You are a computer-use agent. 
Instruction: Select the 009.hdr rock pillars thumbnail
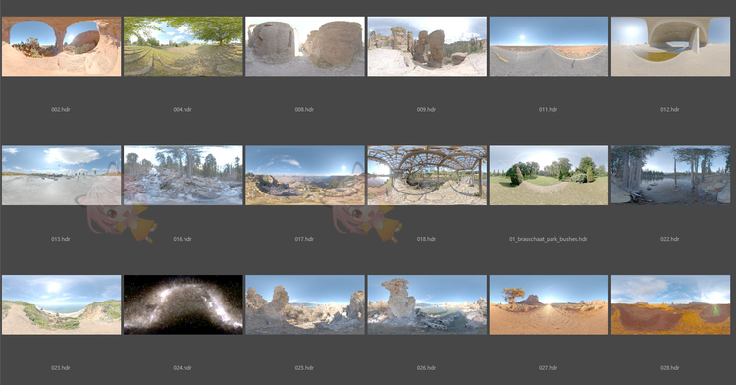[x=427, y=46]
